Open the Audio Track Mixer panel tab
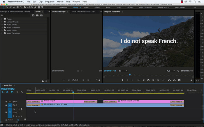The image size is (204, 127). [83, 12]
